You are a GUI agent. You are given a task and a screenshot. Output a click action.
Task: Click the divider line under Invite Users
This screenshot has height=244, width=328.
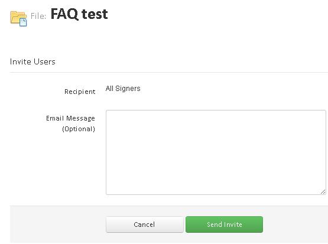pyautogui.click(x=168, y=72)
